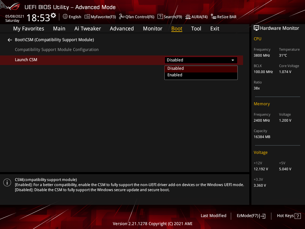Click the Core Voltage value 1.074 V
The height and width of the screenshot is (229, 305).
(x=285, y=72)
